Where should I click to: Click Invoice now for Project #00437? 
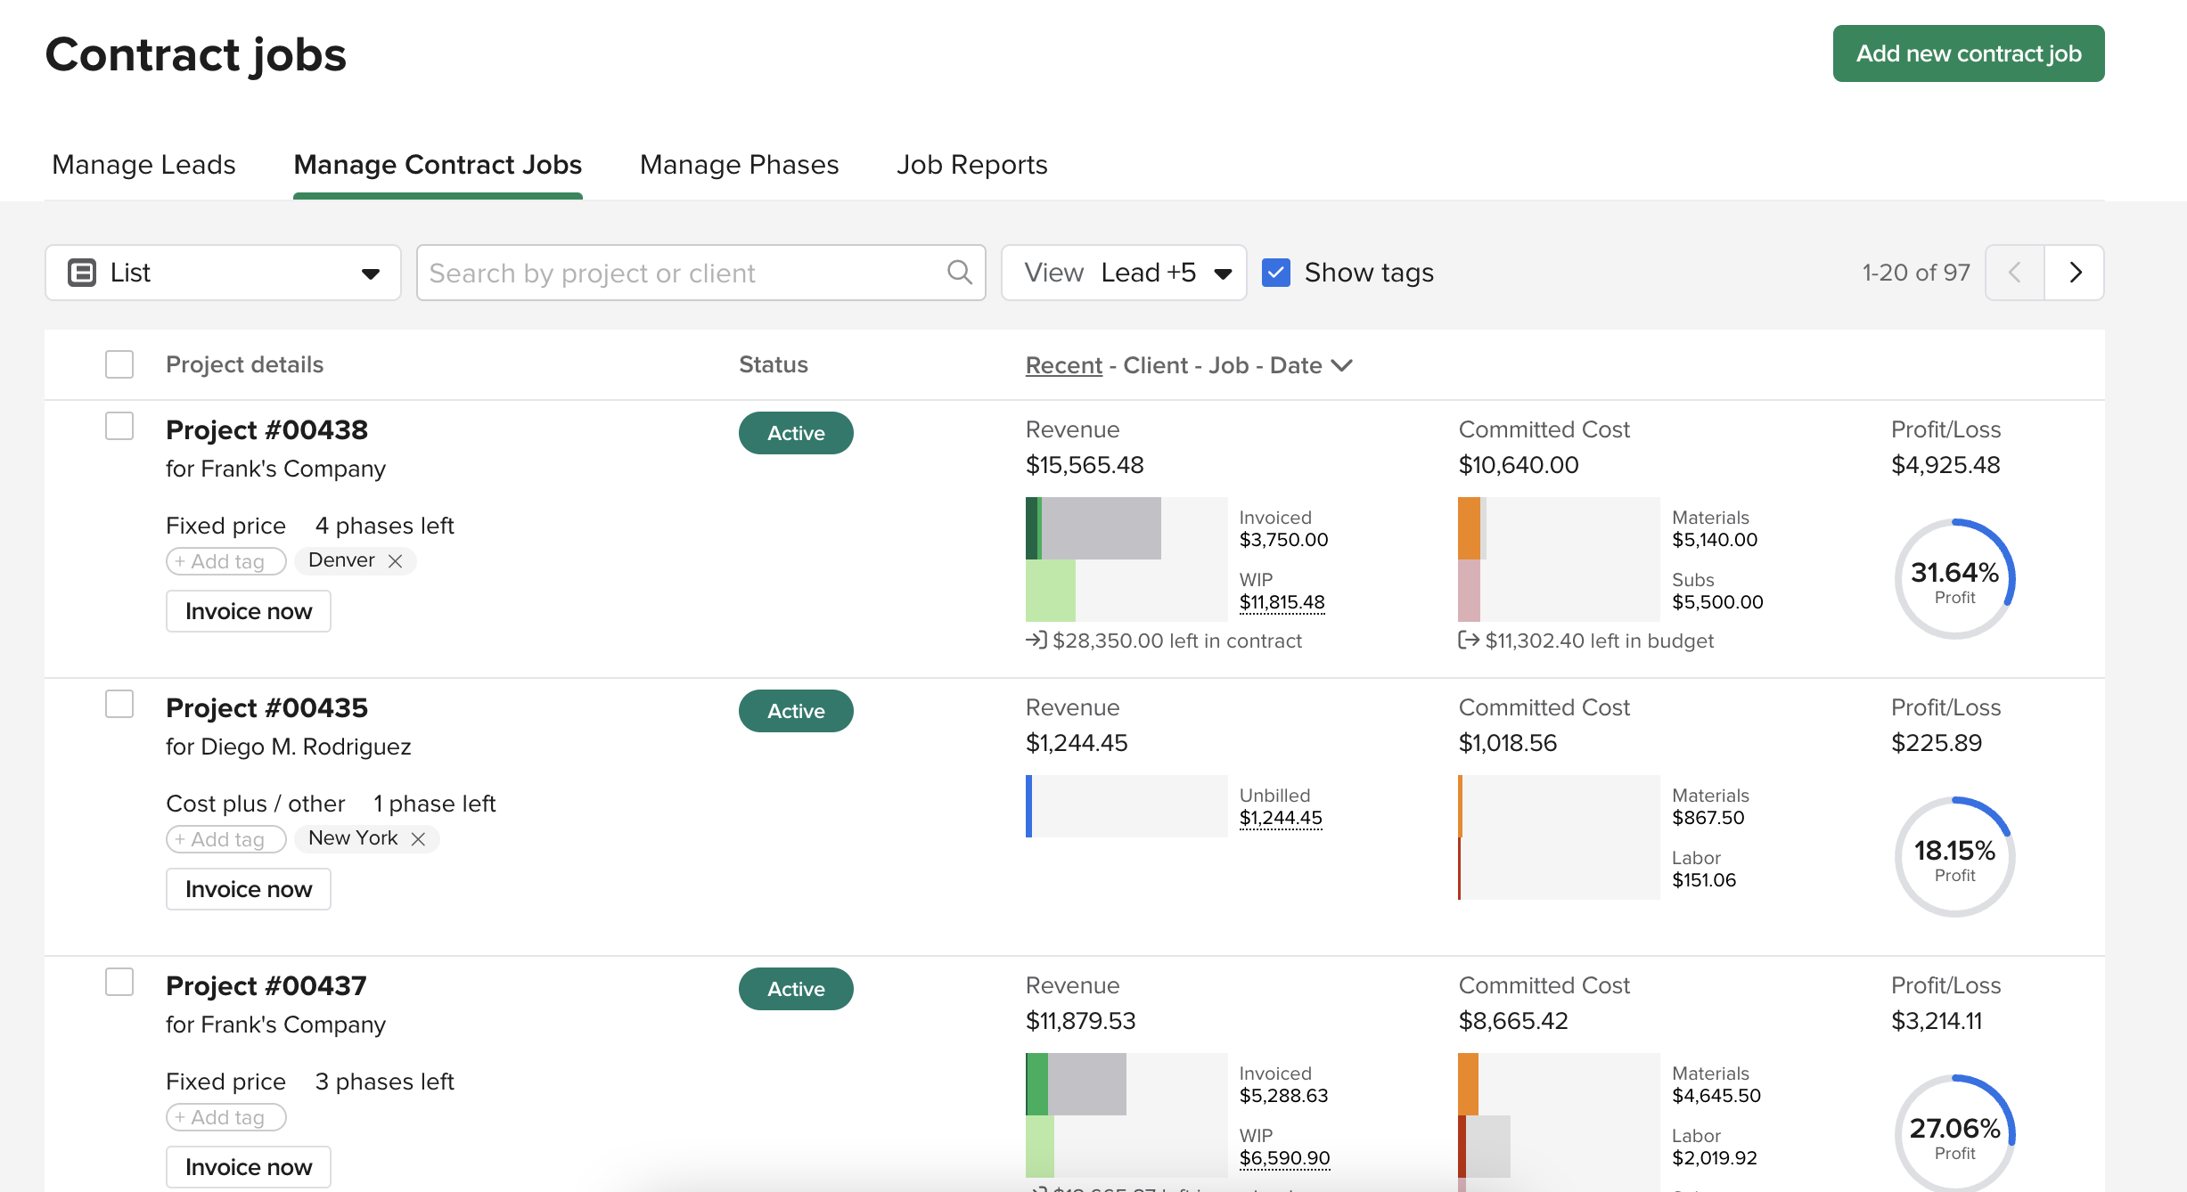click(249, 1167)
